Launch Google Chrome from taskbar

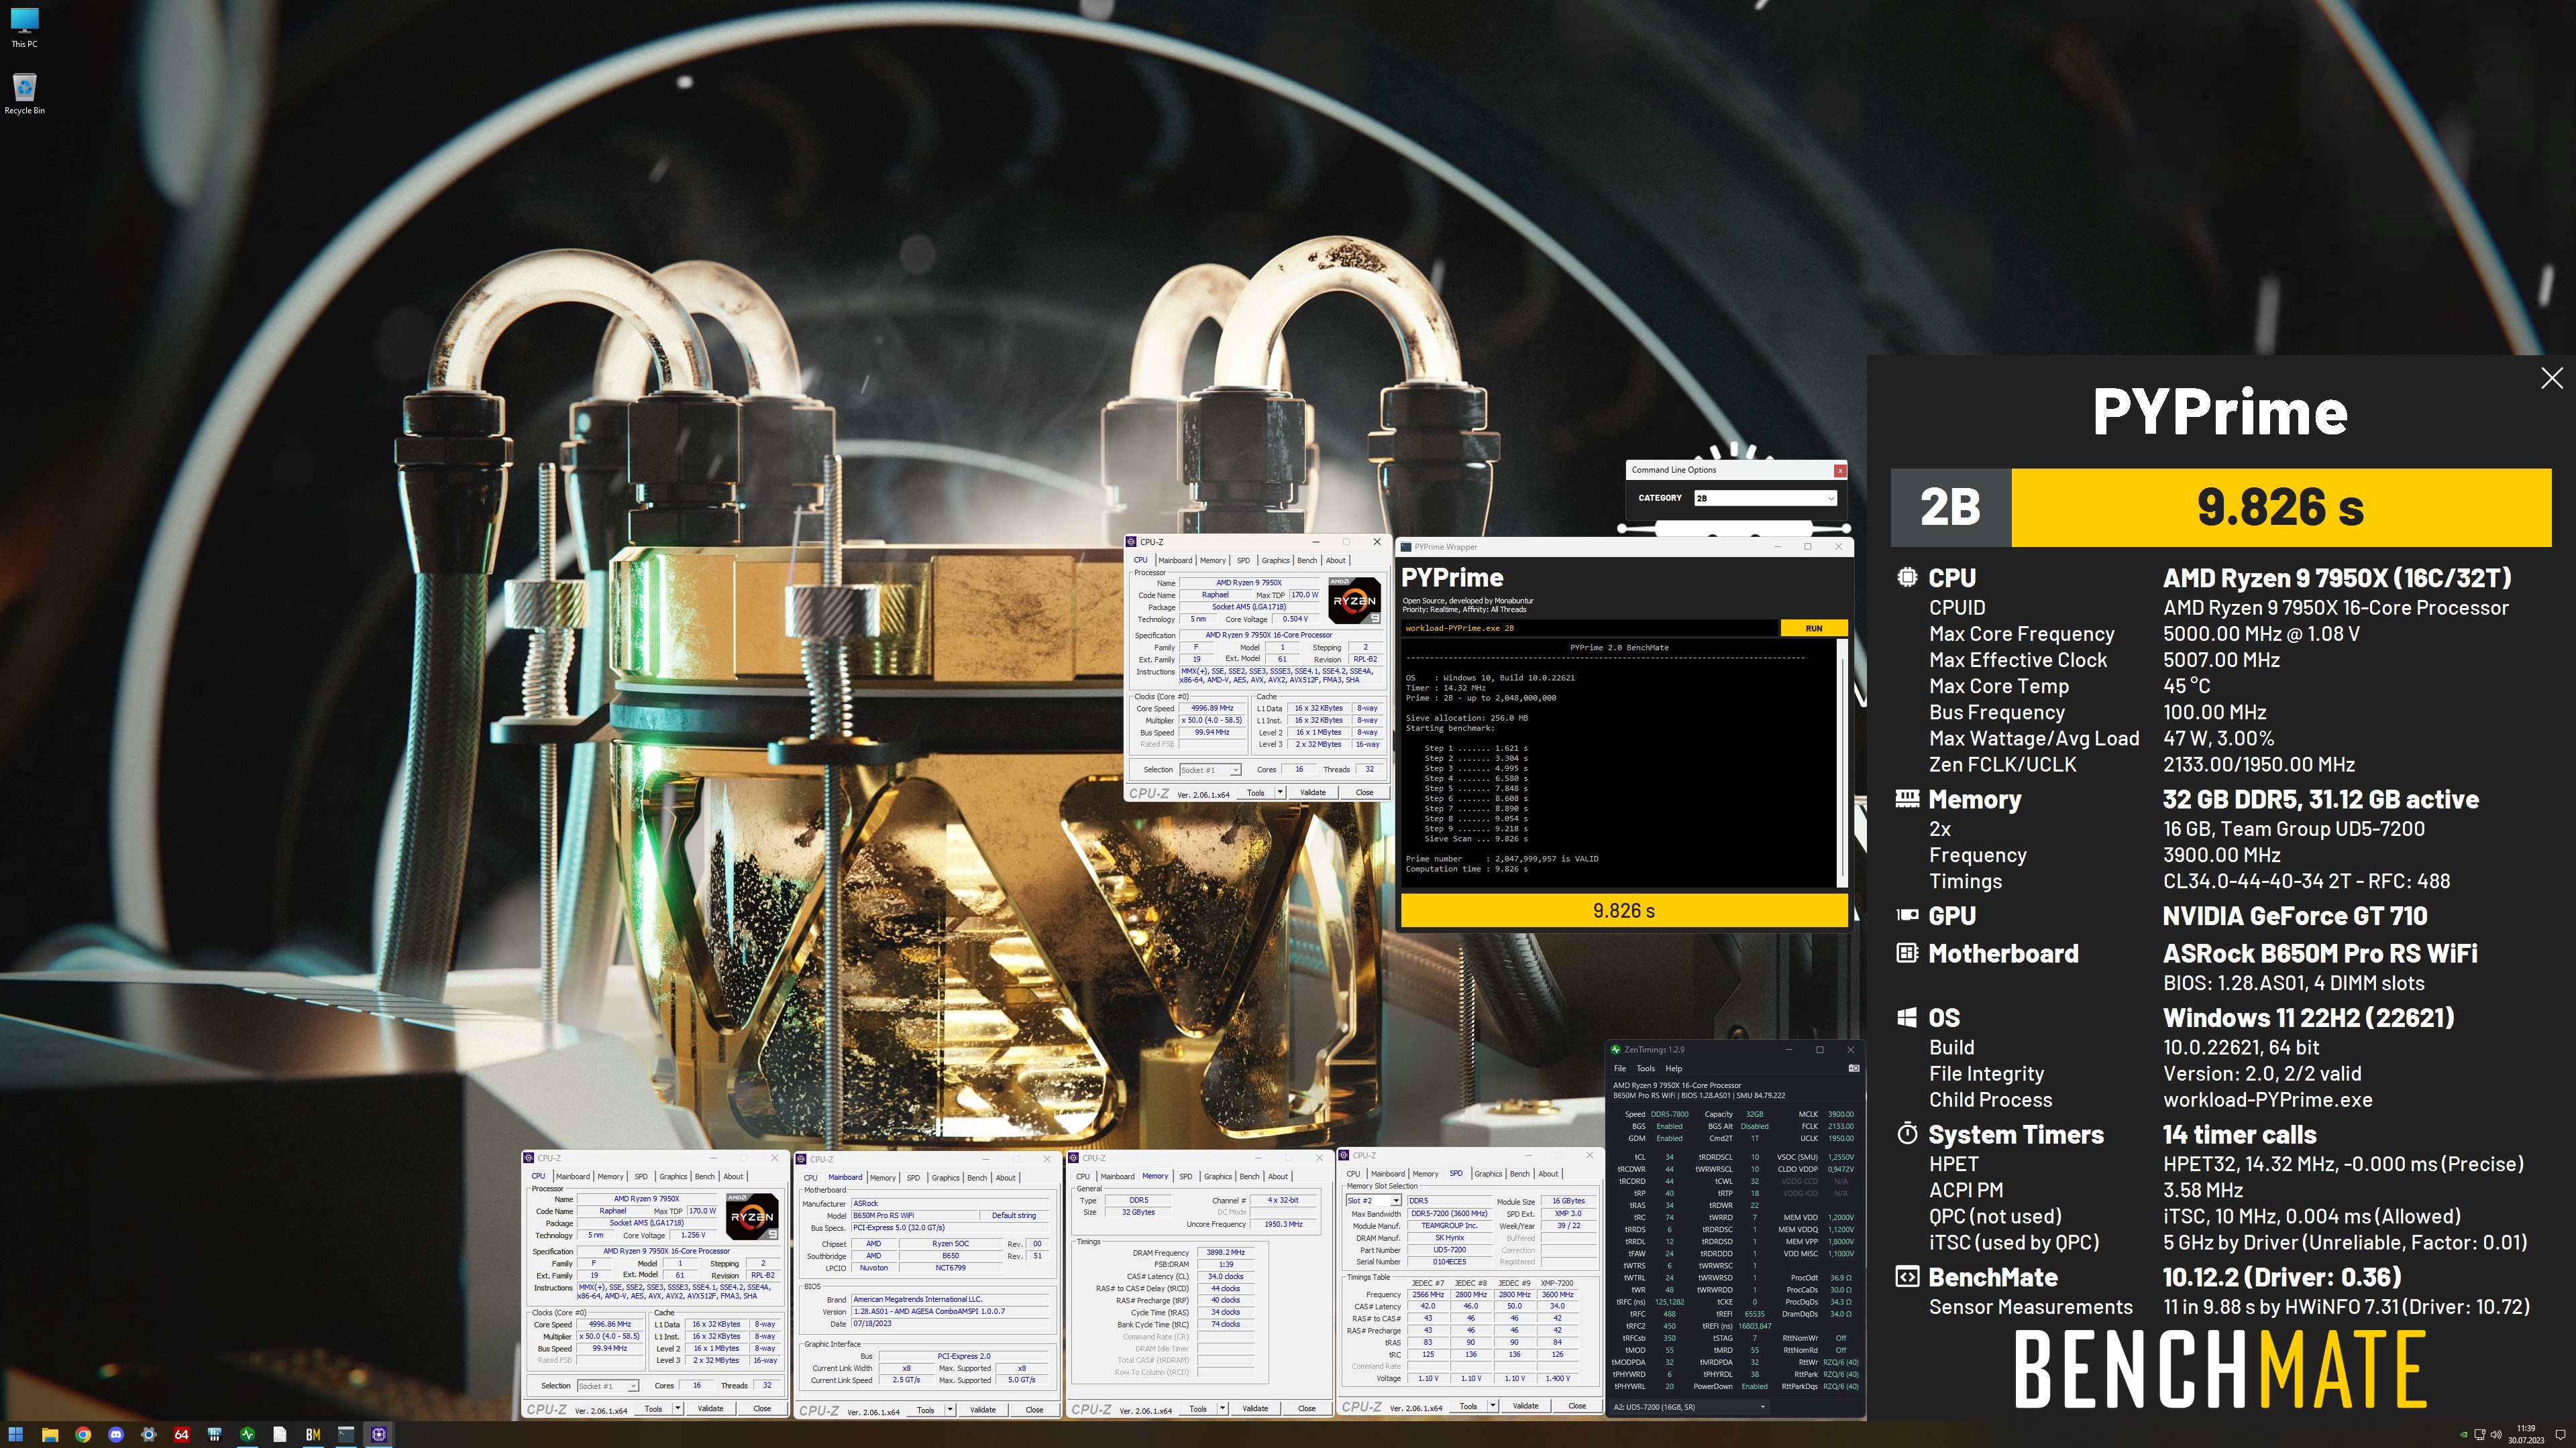click(83, 1434)
